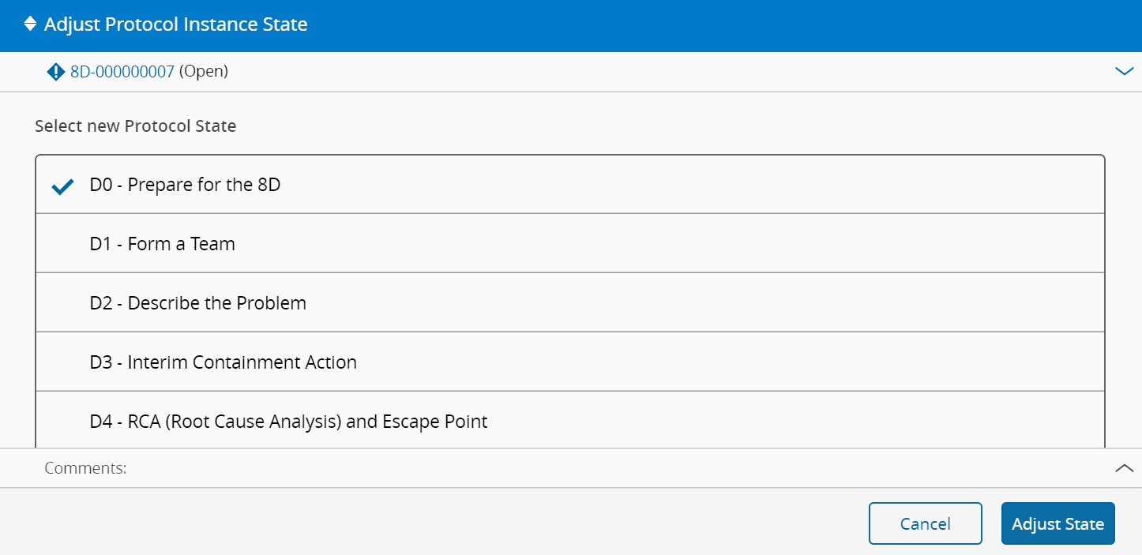This screenshot has width=1142, height=555.
Task: Click the Comments: label
Action: (85, 468)
